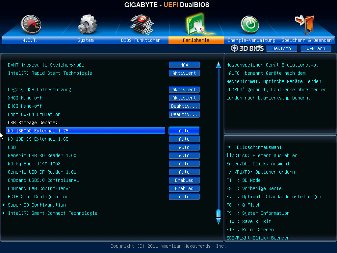
Task: Change the DVMT Speichergröße MAX value
Action: [184, 65]
